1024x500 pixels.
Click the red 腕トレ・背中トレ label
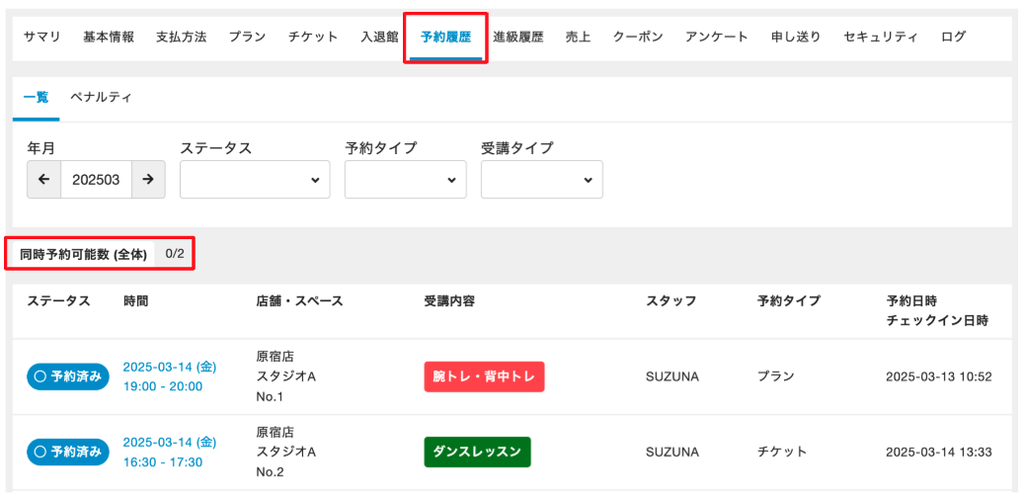coord(484,376)
